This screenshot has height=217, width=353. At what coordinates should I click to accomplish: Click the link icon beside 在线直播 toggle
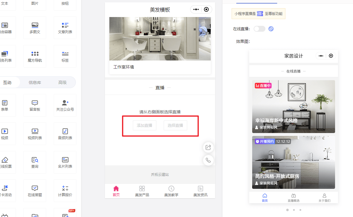[271, 29]
